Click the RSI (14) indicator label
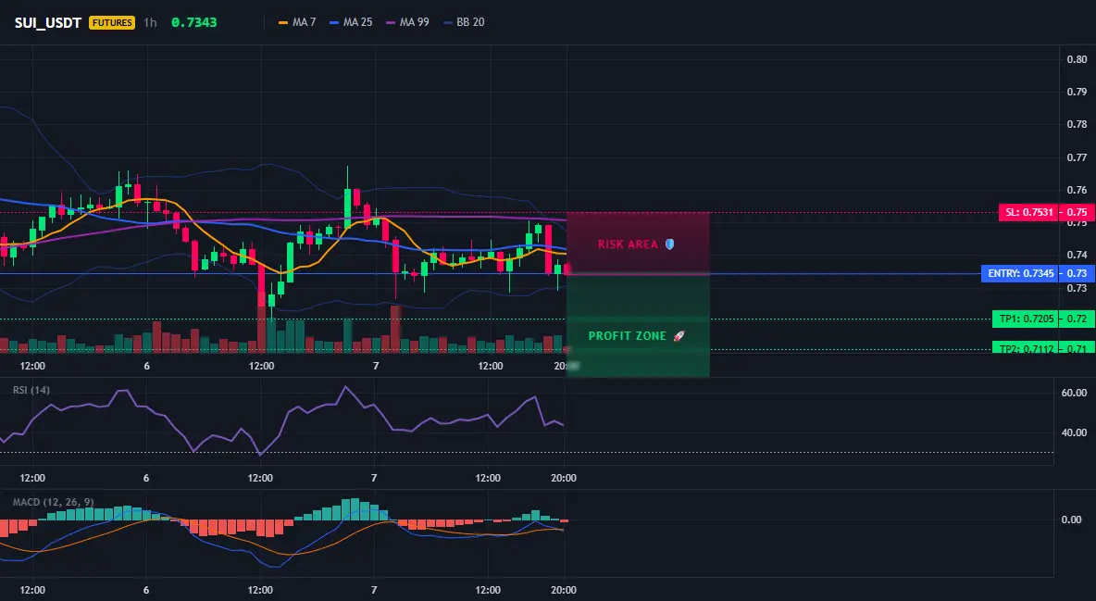The image size is (1096, 601). (x=31, y=390)
